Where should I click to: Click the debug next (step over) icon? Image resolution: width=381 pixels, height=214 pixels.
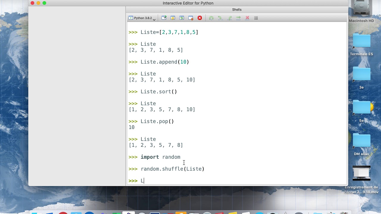click(211, 18)
